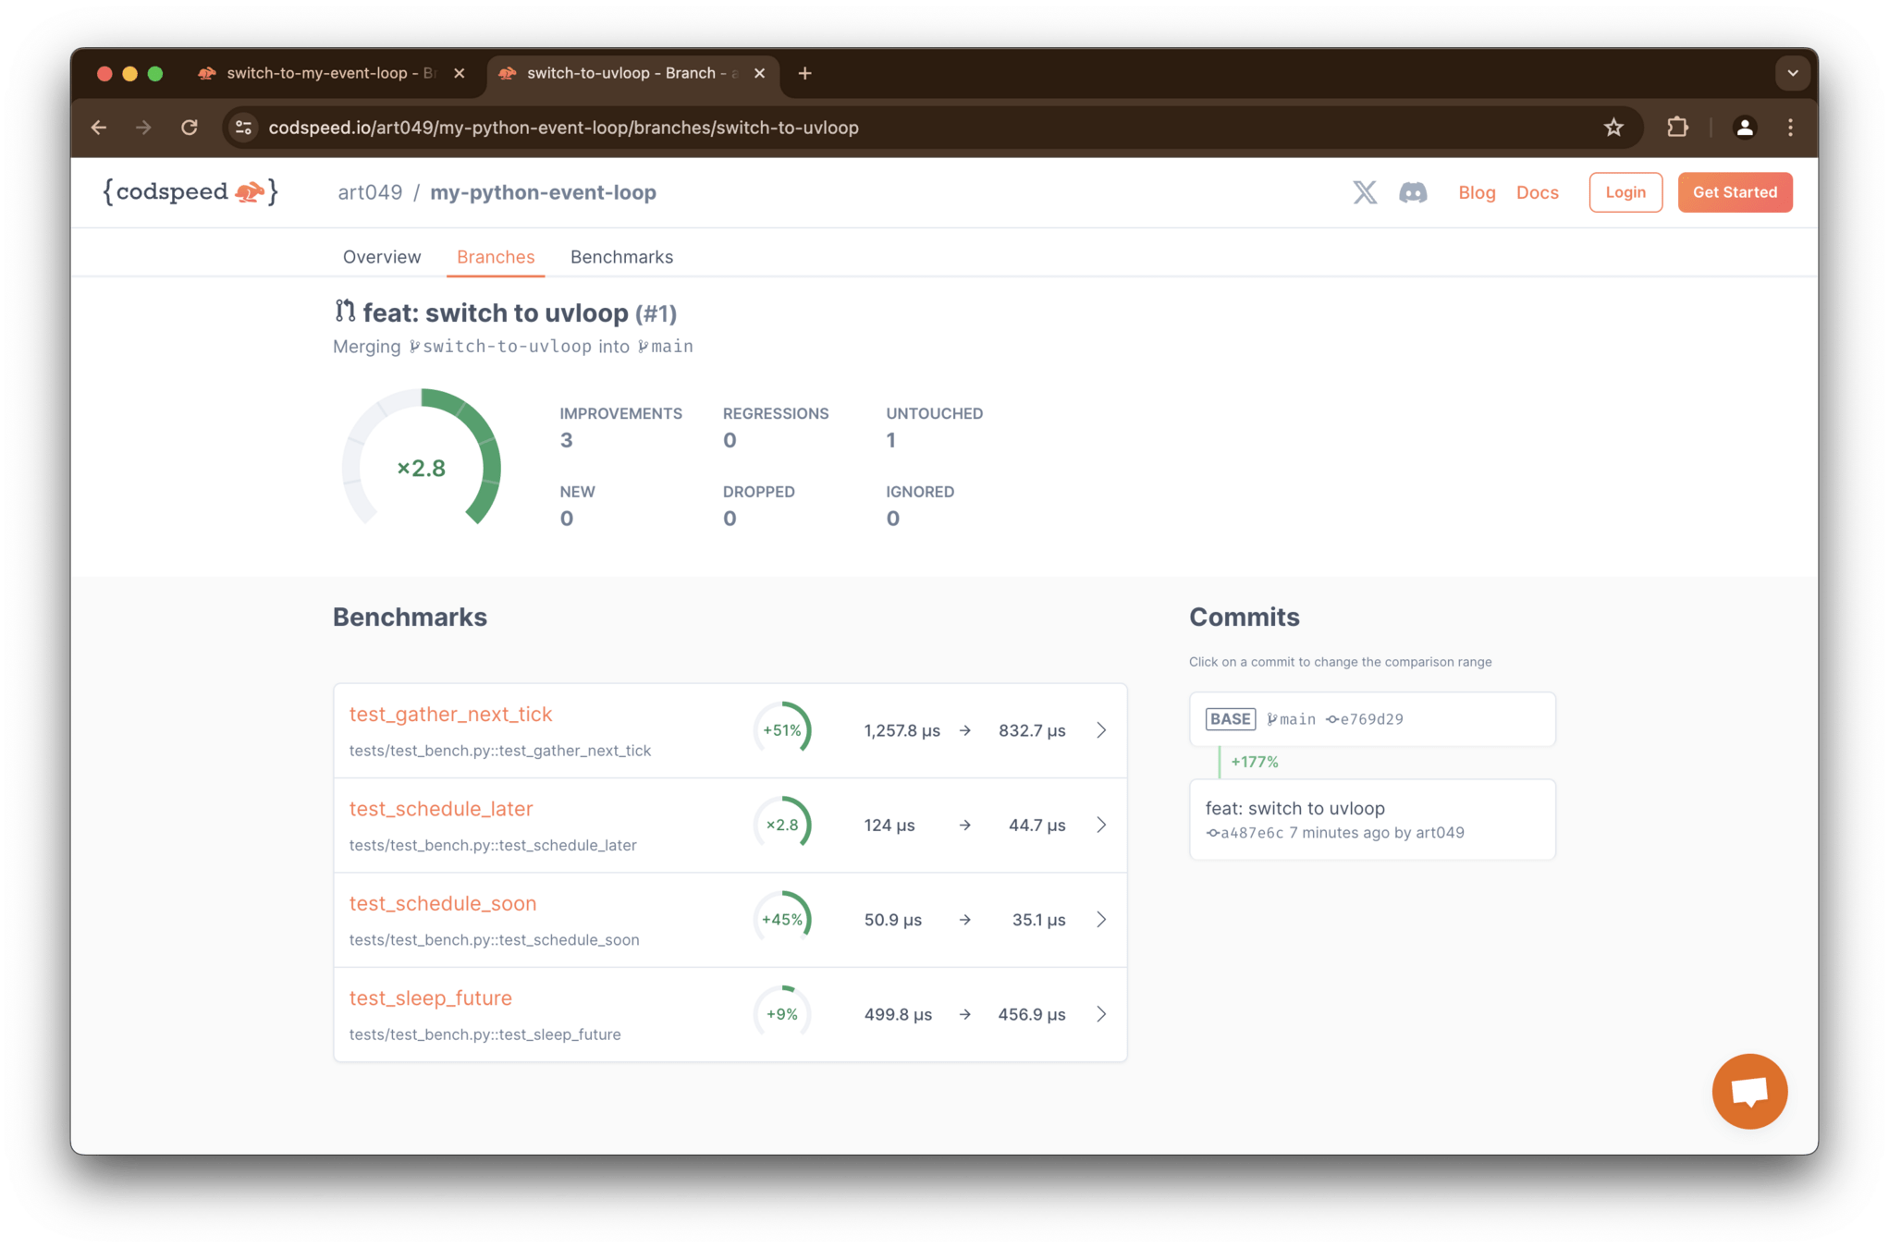The height and width of the screenshot is (1248, 1889).
Task: Click the Get Started button
Action: point(1735,192)
